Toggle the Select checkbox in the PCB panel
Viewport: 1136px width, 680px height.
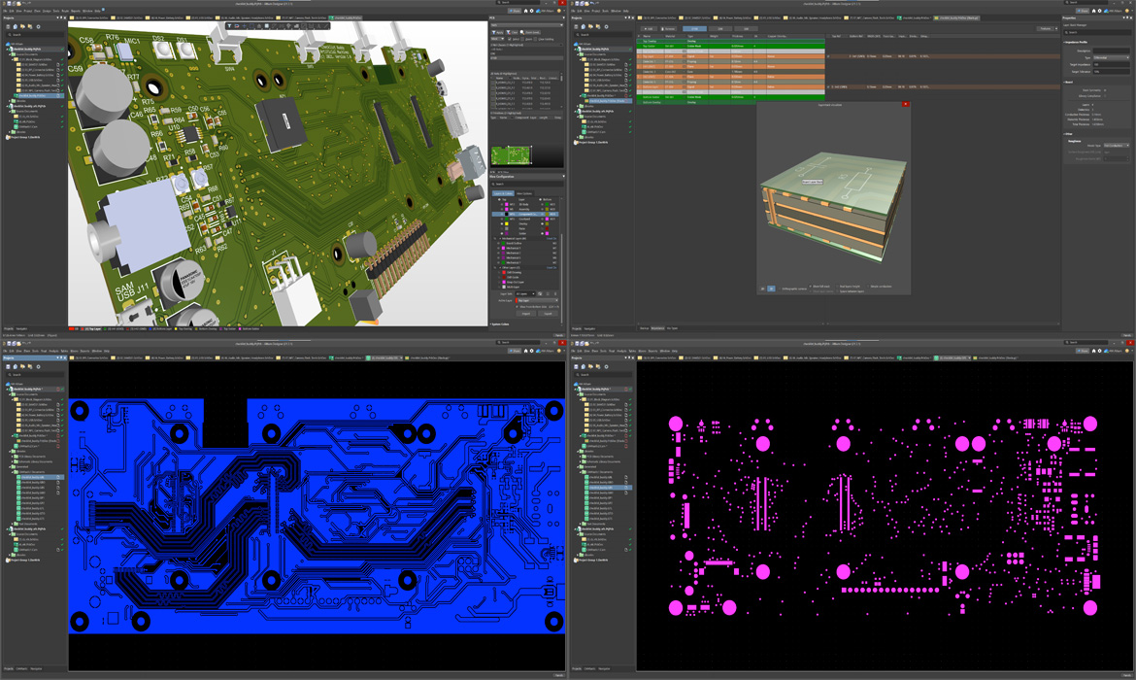[510, 39]
